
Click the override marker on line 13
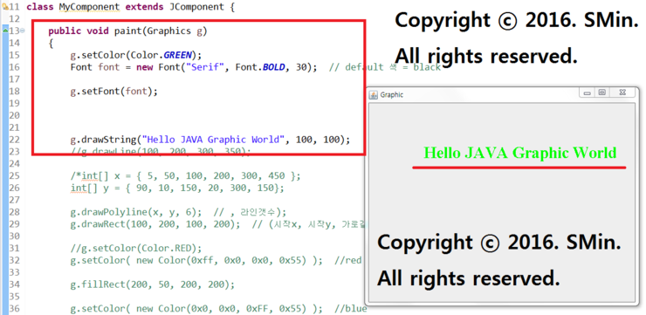click(5, 31)
